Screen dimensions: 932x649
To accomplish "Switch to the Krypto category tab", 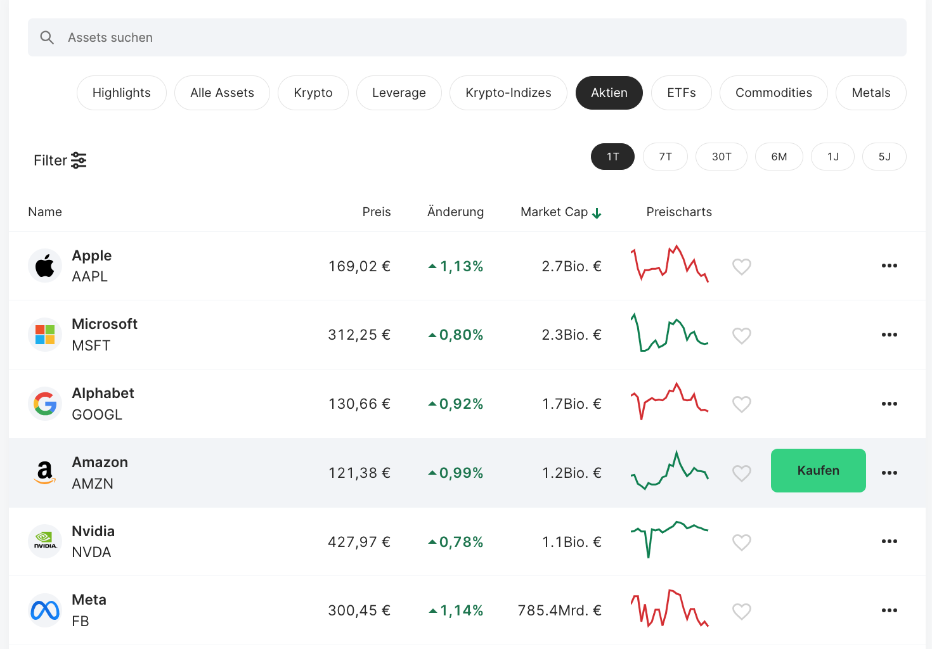I will (x=313, y=93).
